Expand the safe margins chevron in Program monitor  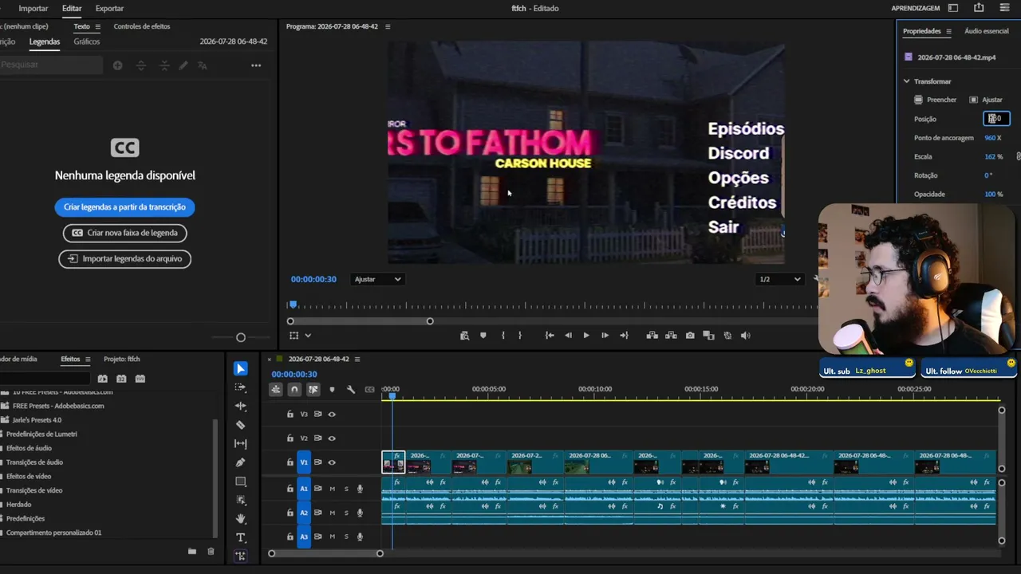308,336
